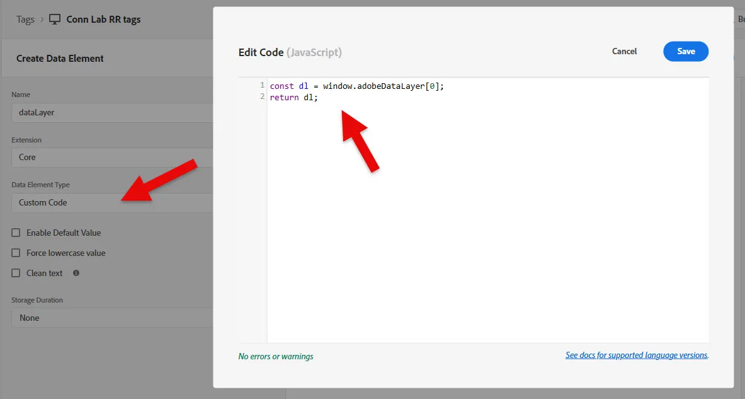Enable Default Value checkbox
The width and height of the screenshot is (745, 399).
click(16, 233)
